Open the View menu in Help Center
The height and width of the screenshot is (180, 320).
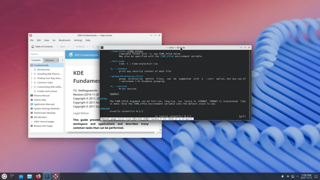47,40
